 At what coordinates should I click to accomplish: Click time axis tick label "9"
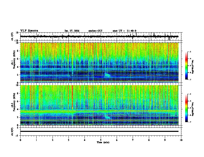(x=165, y=140)
